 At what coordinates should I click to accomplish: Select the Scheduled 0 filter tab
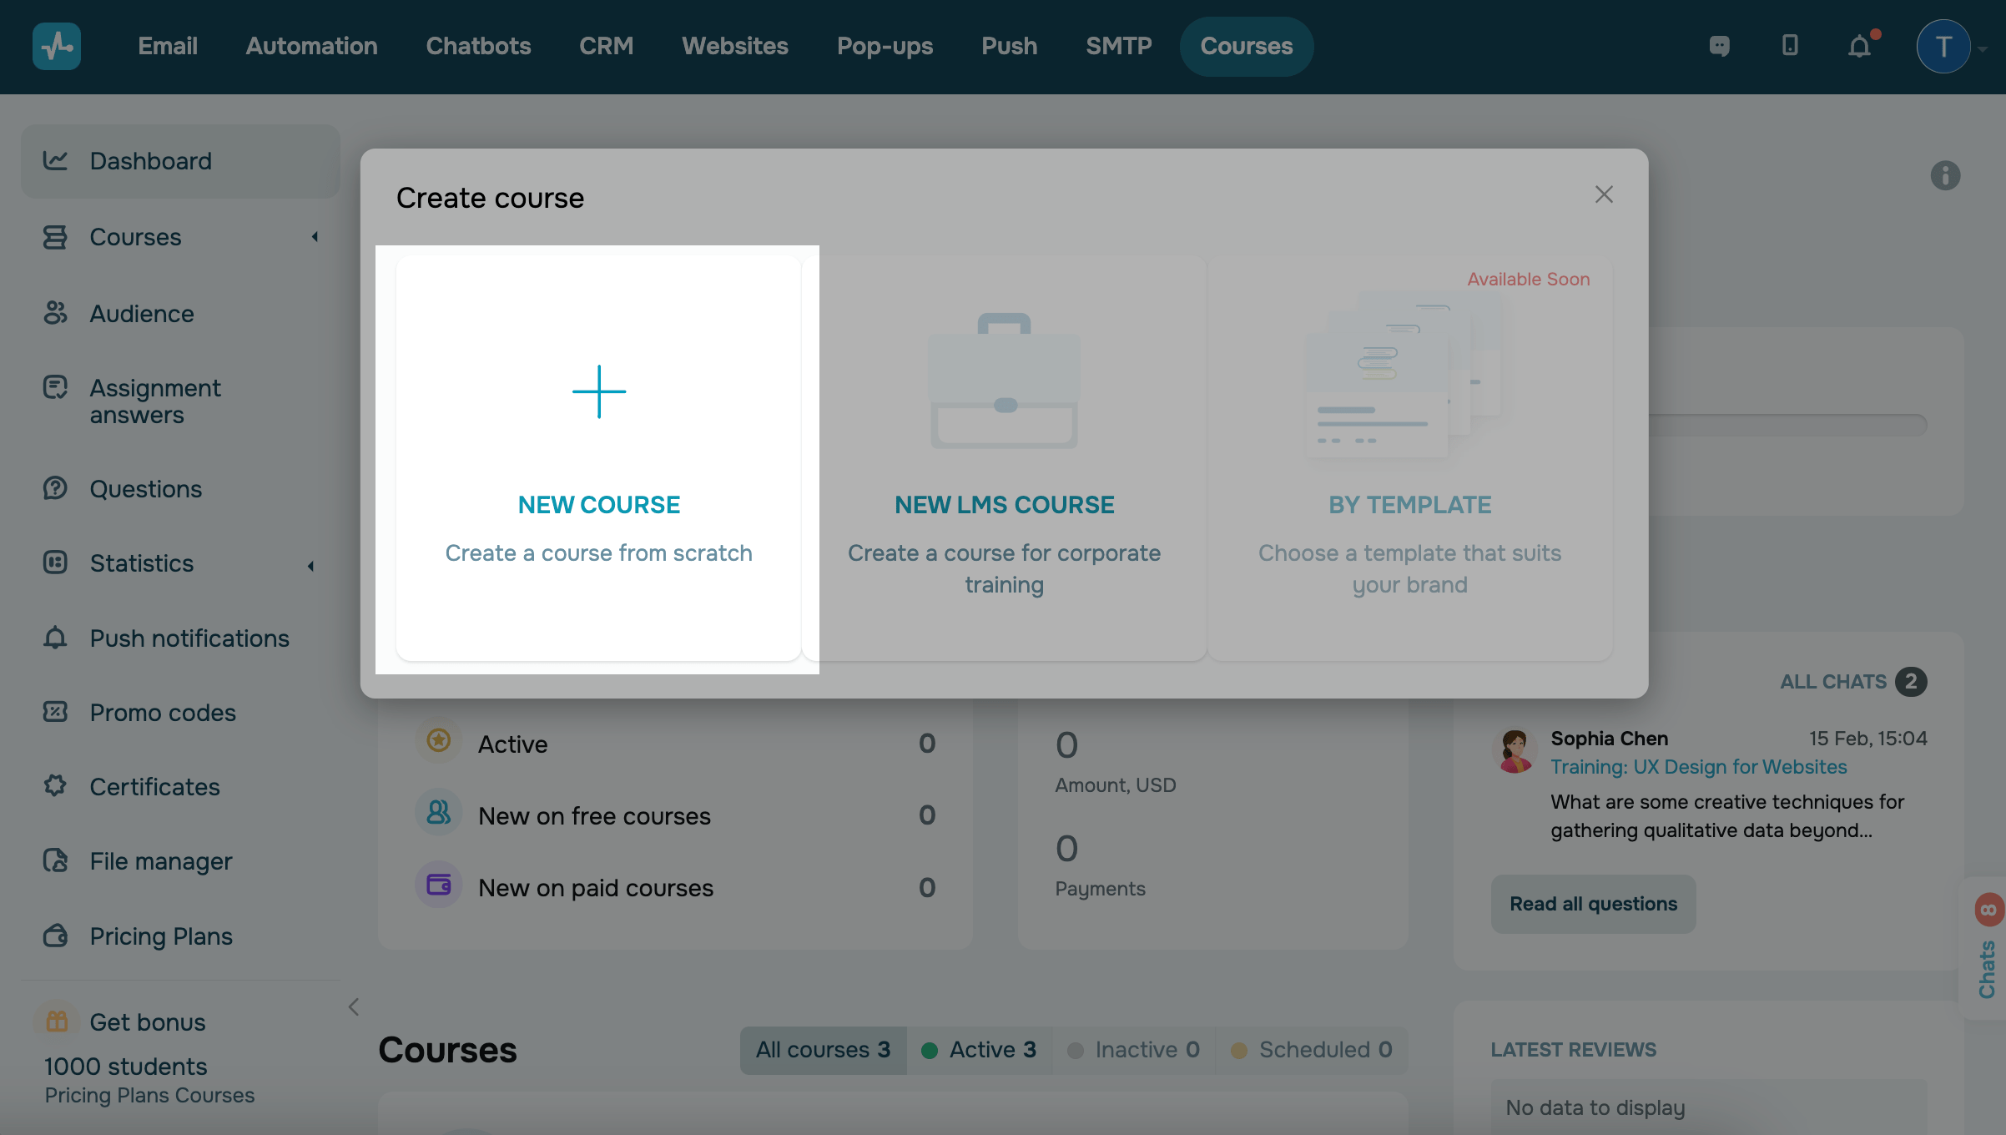pos(1311,1050)
